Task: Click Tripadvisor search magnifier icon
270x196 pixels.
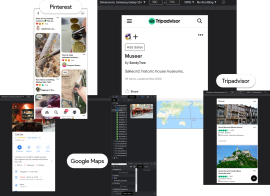Action: [199, 21]
